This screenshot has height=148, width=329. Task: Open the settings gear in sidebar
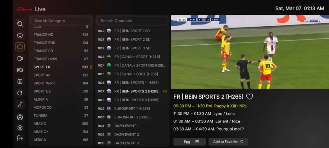pos(20,128)
